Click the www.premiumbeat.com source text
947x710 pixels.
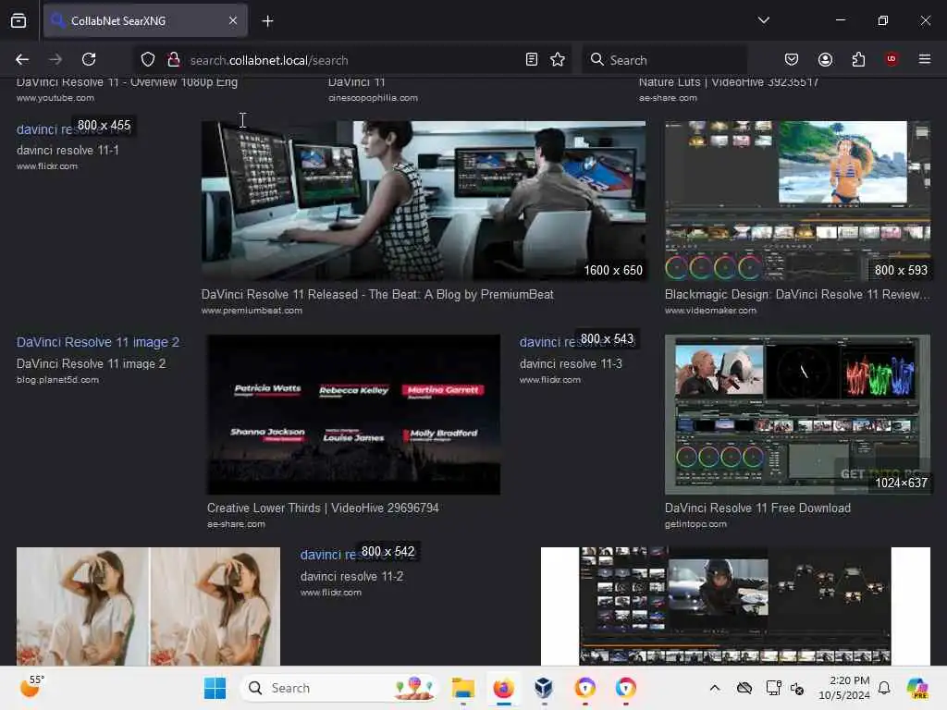(x=252, y=311)
